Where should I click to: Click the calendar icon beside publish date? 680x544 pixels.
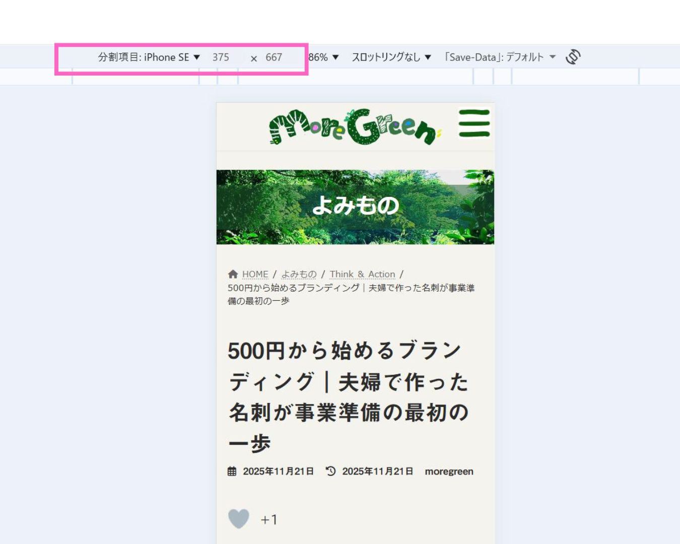(x=232, y=471)
